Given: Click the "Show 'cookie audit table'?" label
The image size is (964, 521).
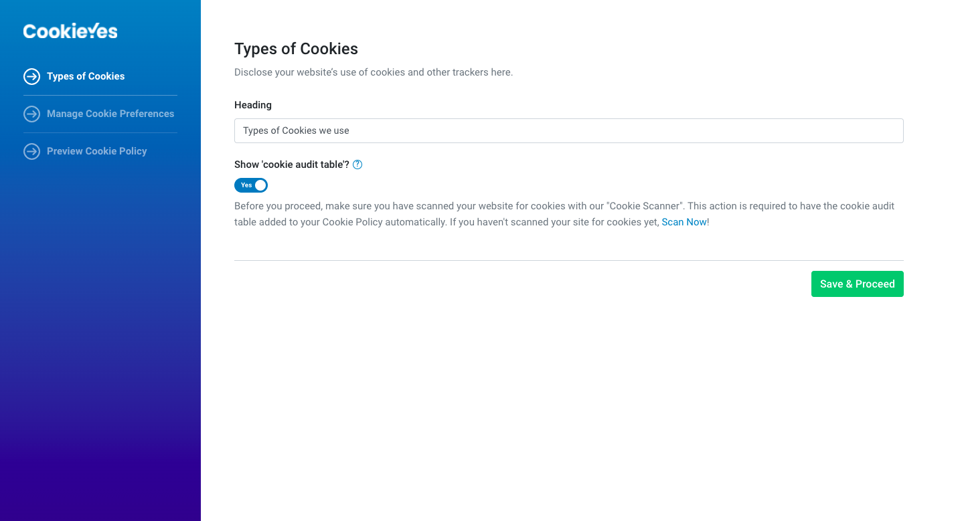Looking at the screenshot, I should [x=292, y=165].
